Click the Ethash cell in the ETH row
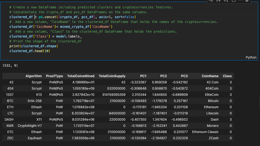The image size is (260, 146). (36, 107)
